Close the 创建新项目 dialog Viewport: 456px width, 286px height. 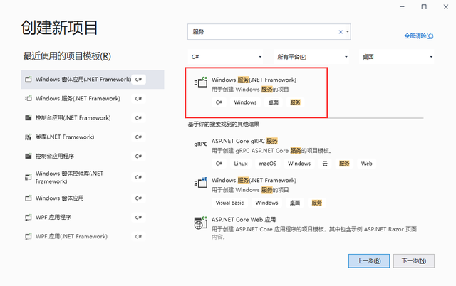446,6
